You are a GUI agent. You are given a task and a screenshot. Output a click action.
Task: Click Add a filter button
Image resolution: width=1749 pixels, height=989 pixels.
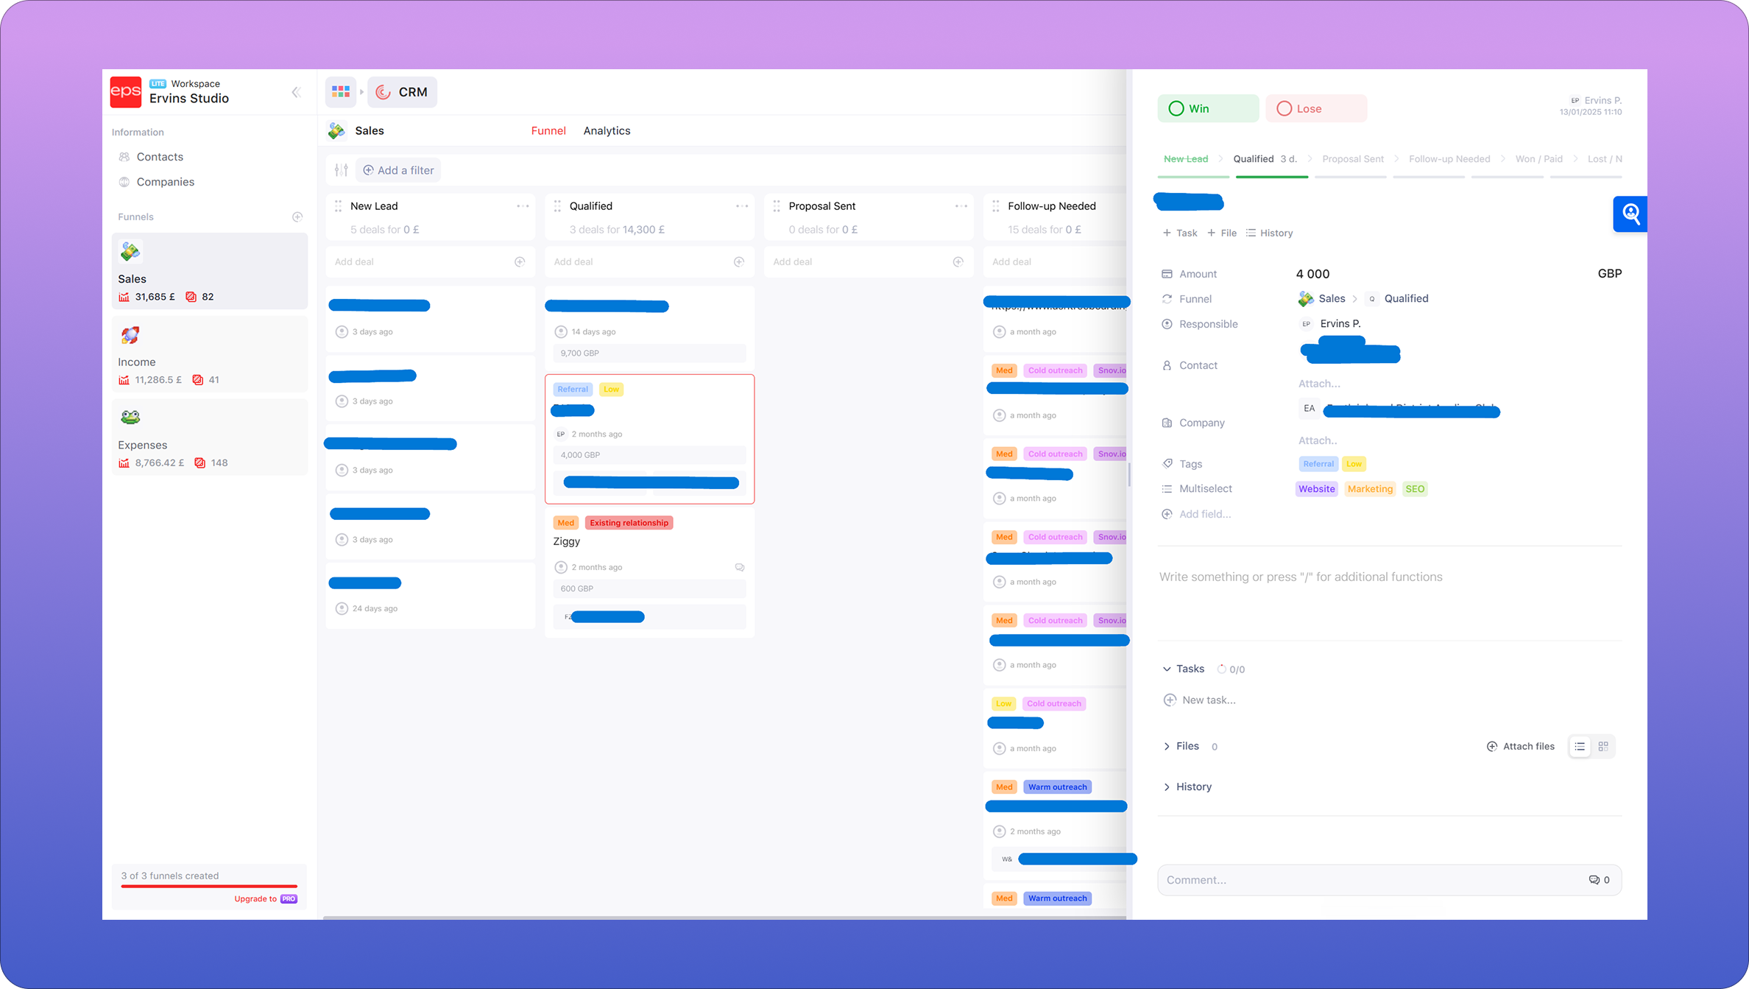click(x=398, y=170)
